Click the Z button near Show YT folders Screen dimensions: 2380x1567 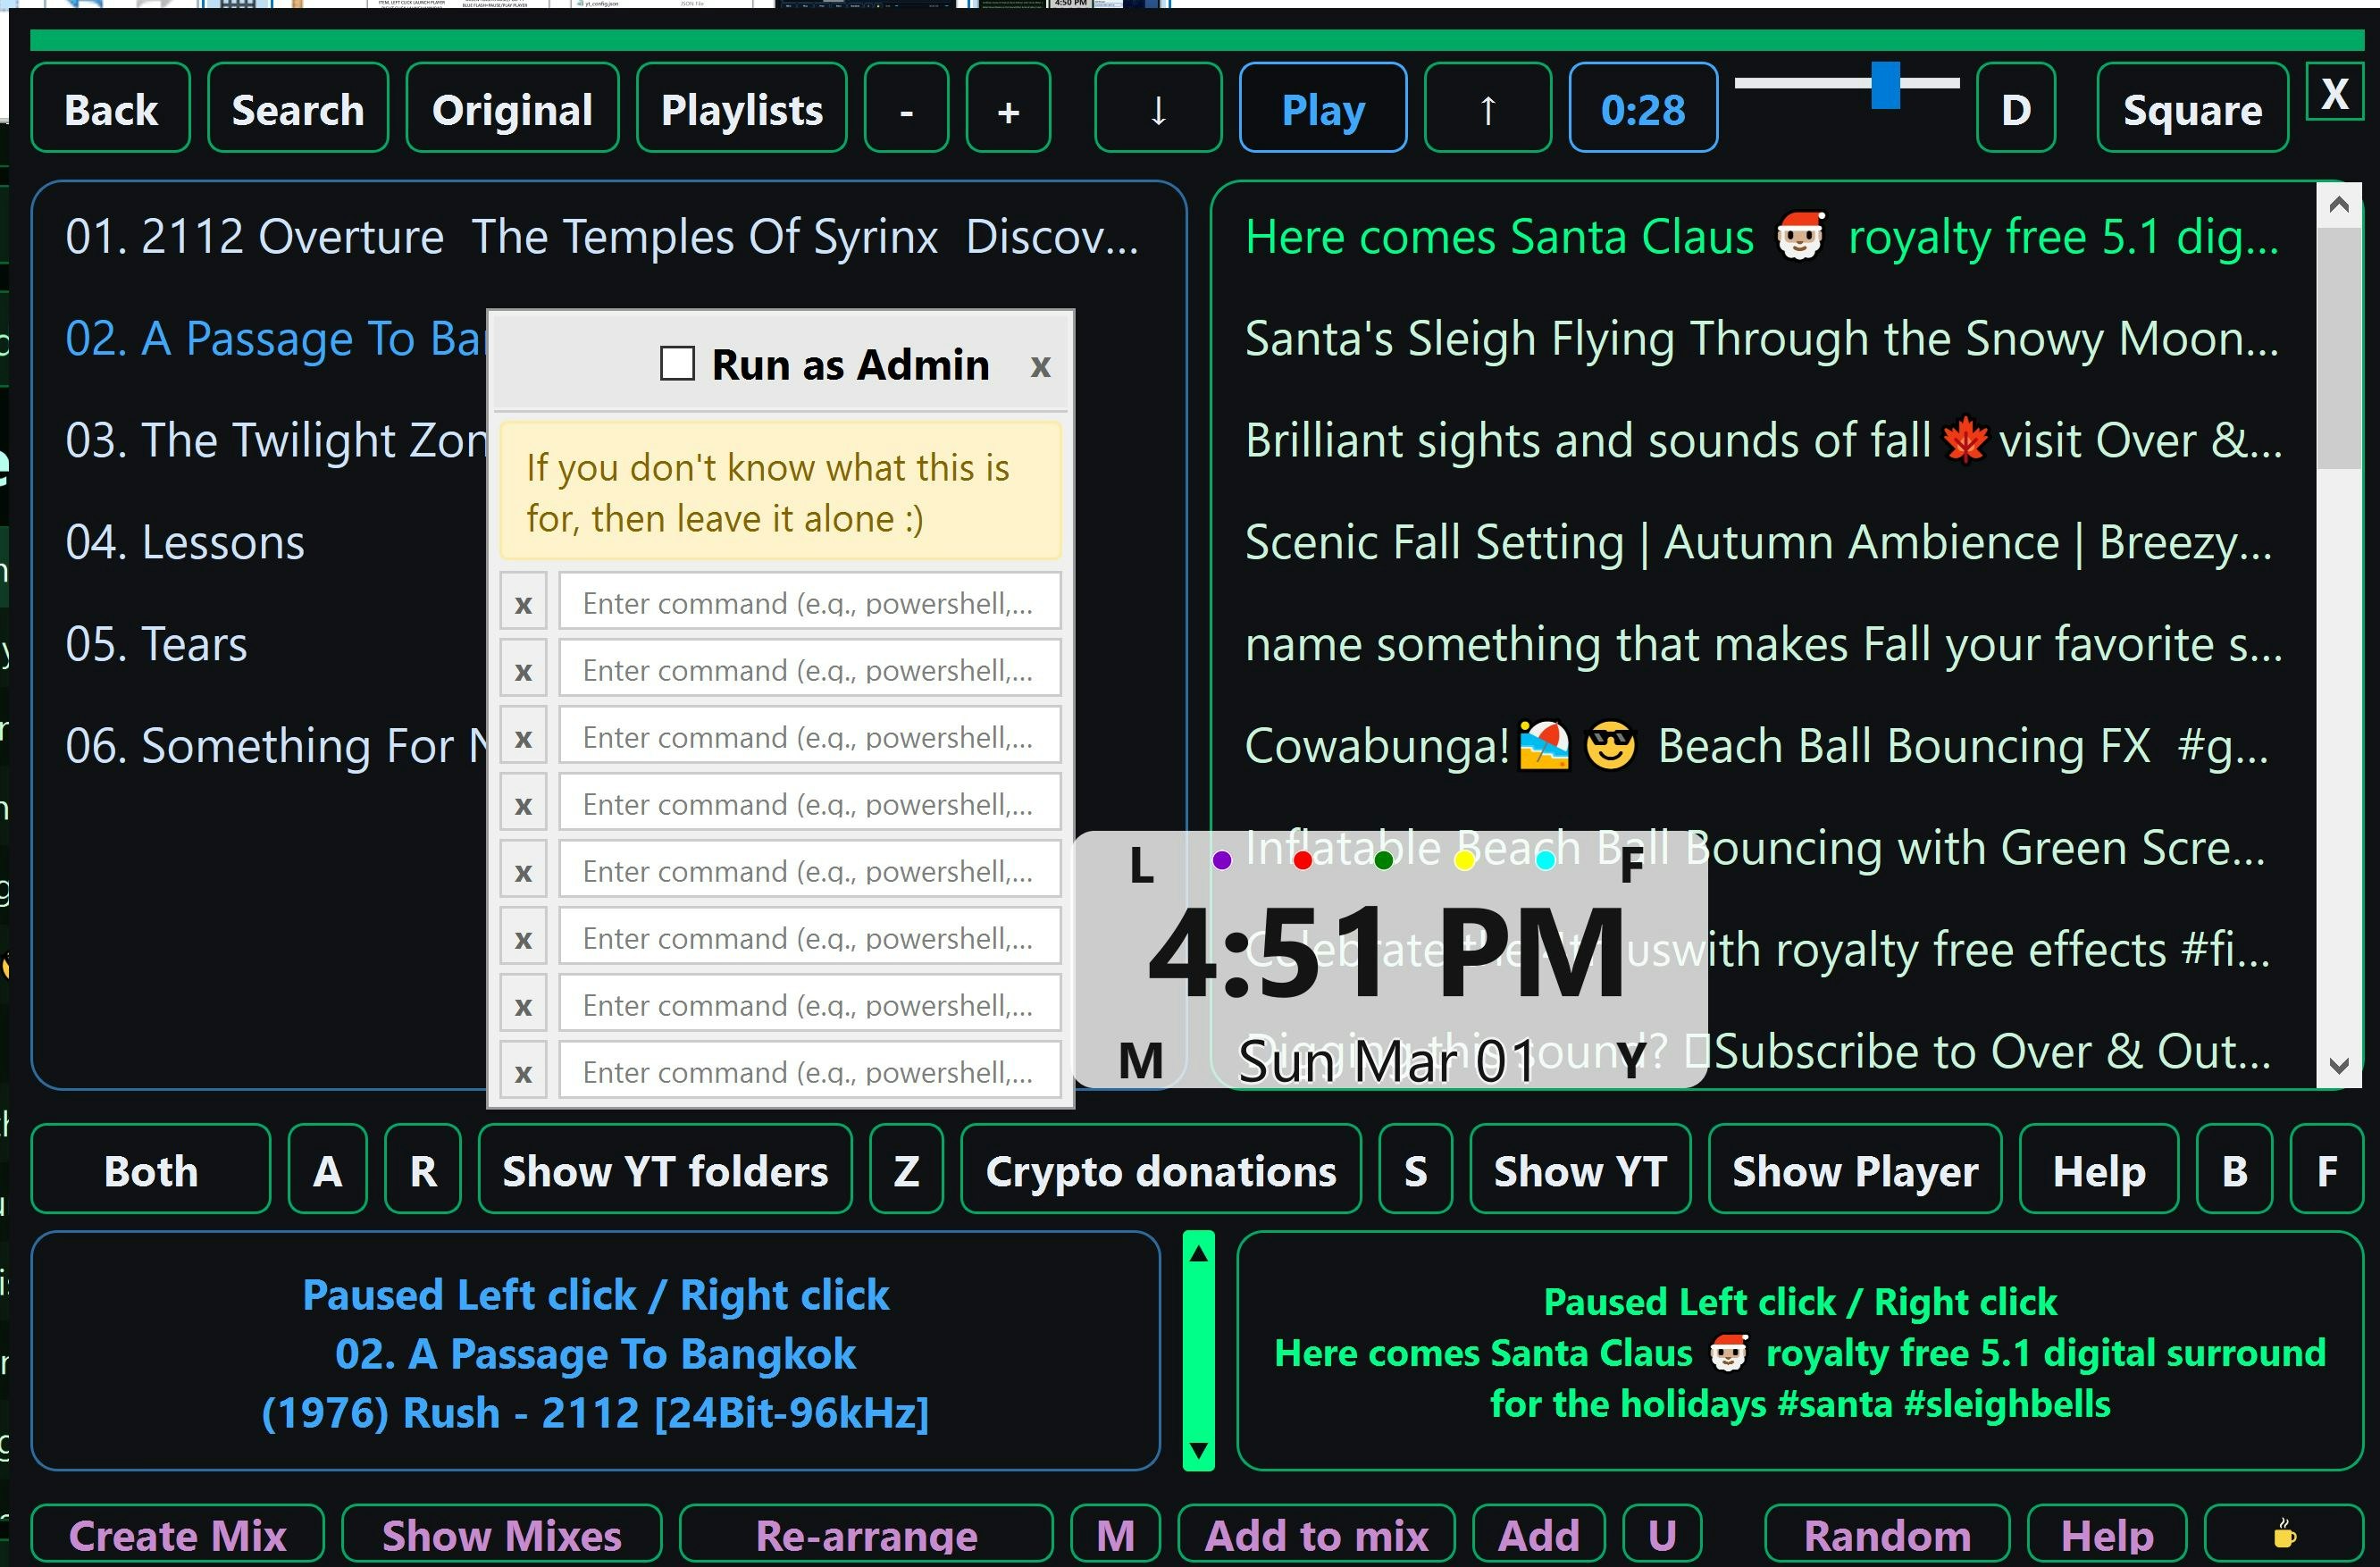(906, 1170)
